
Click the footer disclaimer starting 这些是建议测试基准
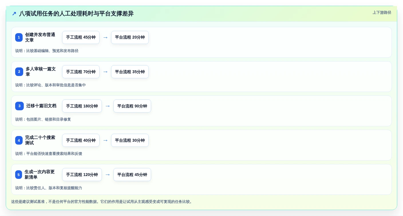point(102,202)
